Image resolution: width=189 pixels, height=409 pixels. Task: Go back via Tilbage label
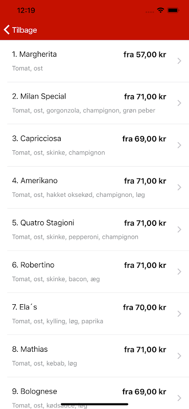(x=25, y=30)
